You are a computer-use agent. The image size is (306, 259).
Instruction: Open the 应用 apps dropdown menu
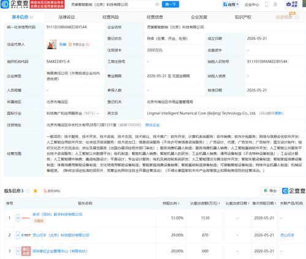click(231, 4)
